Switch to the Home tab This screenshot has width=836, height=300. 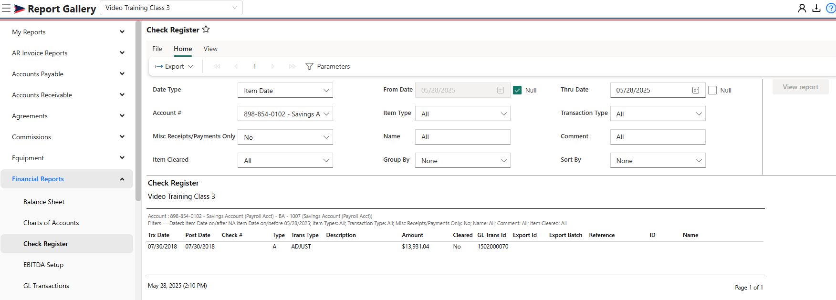click(x=183, y=49)
